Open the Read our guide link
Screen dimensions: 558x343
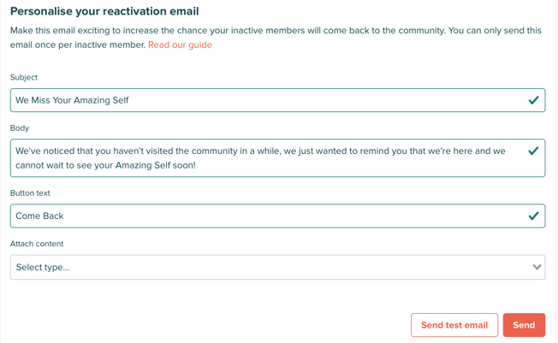coord(180,44)
